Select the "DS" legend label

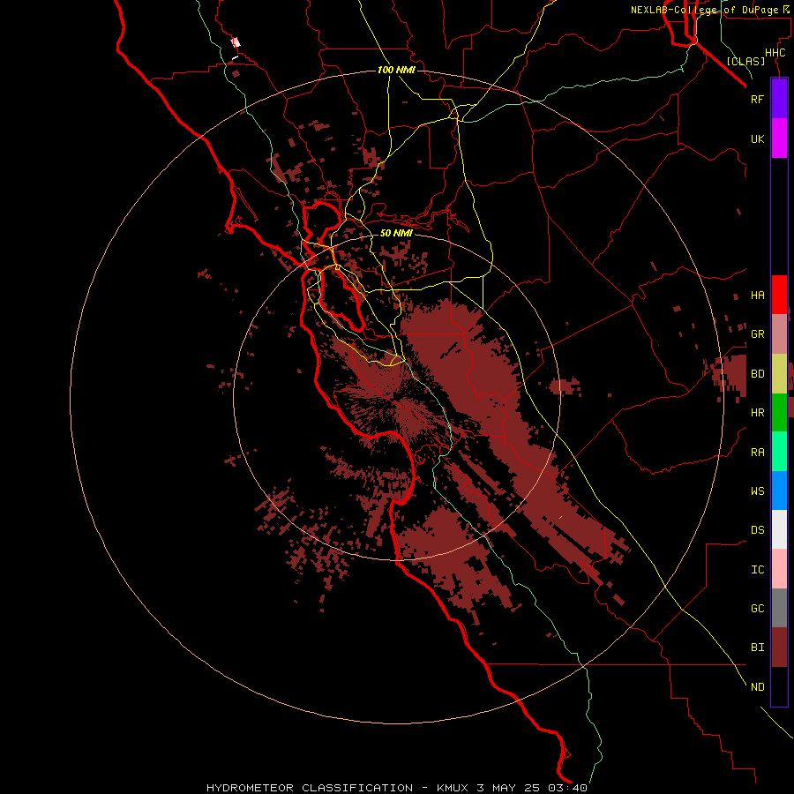(757, 530)
